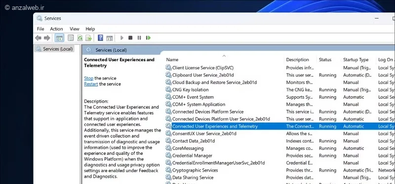The height and width of the screenshot is (184, 395).
Task: Click the gear icon beside Client License Service
Action: click(x=168, y=68)
